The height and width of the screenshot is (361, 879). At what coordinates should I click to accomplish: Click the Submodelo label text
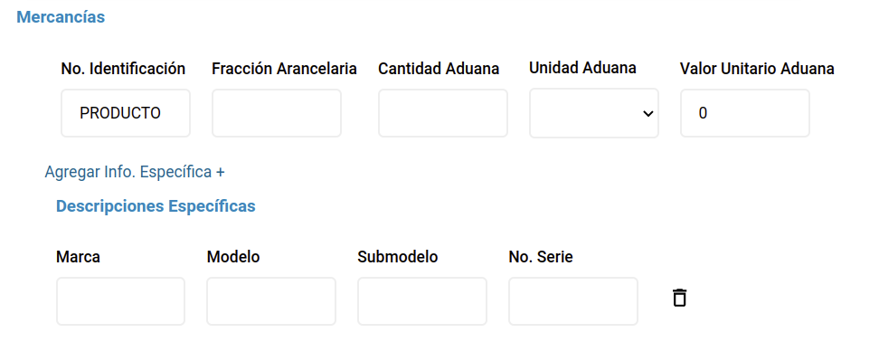(398, 257)
